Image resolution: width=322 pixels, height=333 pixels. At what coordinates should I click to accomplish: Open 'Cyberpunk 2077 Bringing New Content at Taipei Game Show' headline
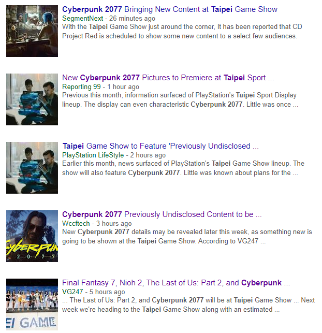pyautogui.click(x=170, y=9)
